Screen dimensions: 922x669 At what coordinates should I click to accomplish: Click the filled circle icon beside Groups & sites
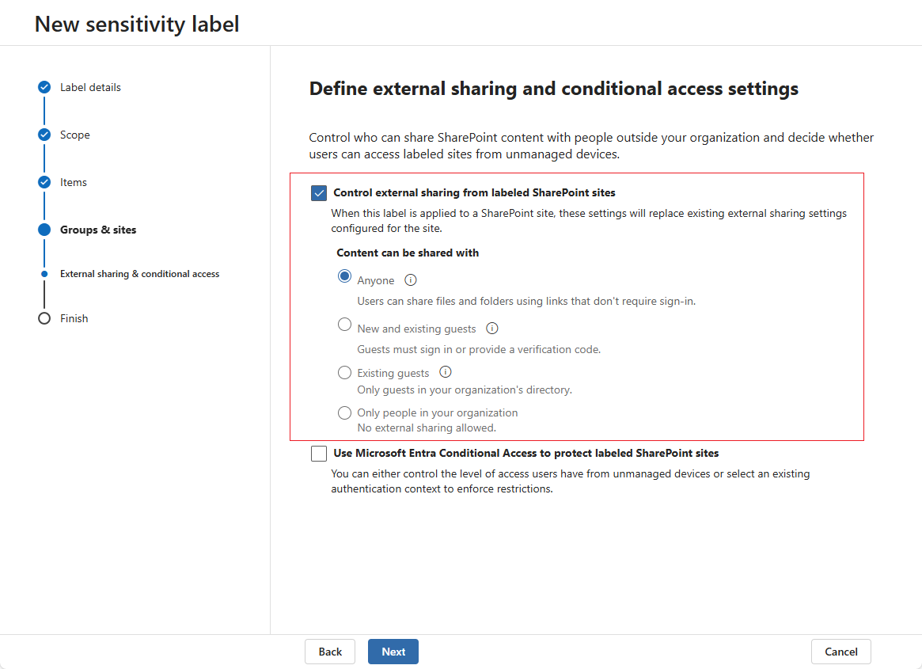click(44, 230)
